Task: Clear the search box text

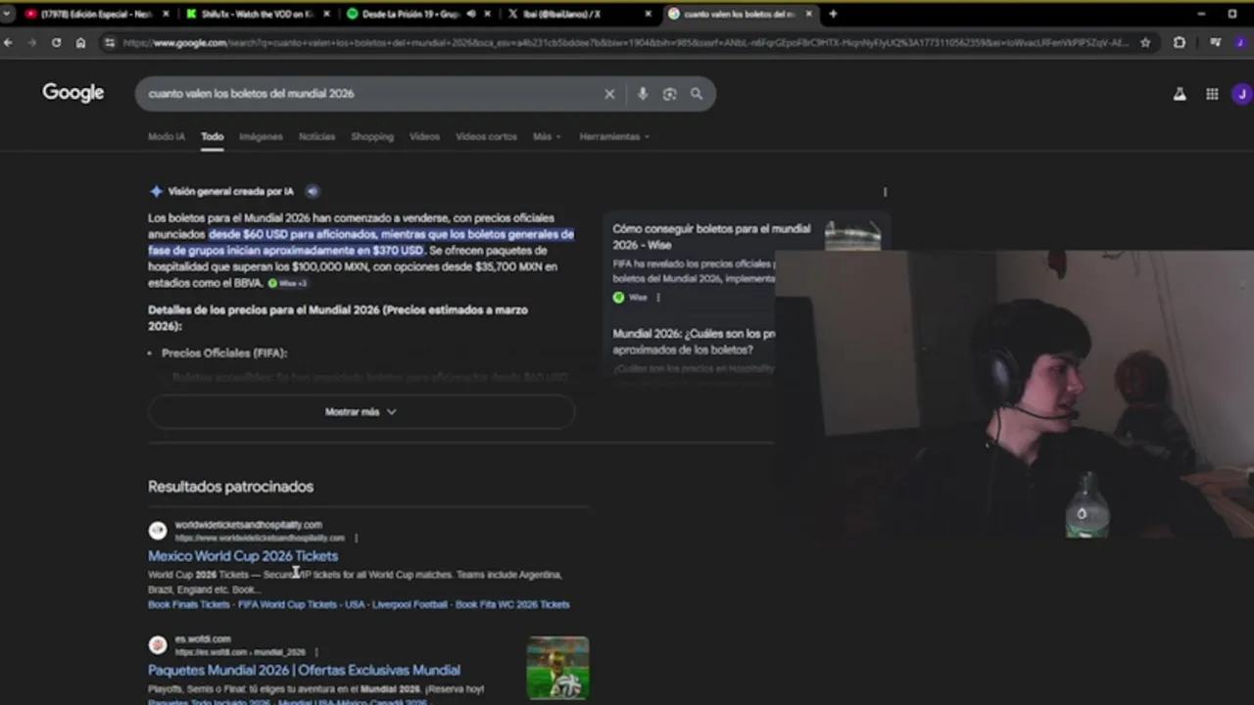Action: coord(609,94)
